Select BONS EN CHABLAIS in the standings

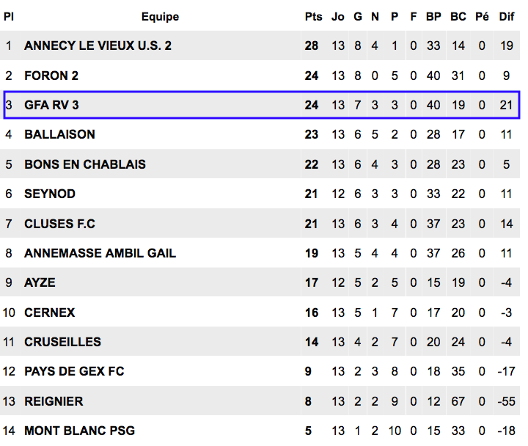click(x=85, y=164)
